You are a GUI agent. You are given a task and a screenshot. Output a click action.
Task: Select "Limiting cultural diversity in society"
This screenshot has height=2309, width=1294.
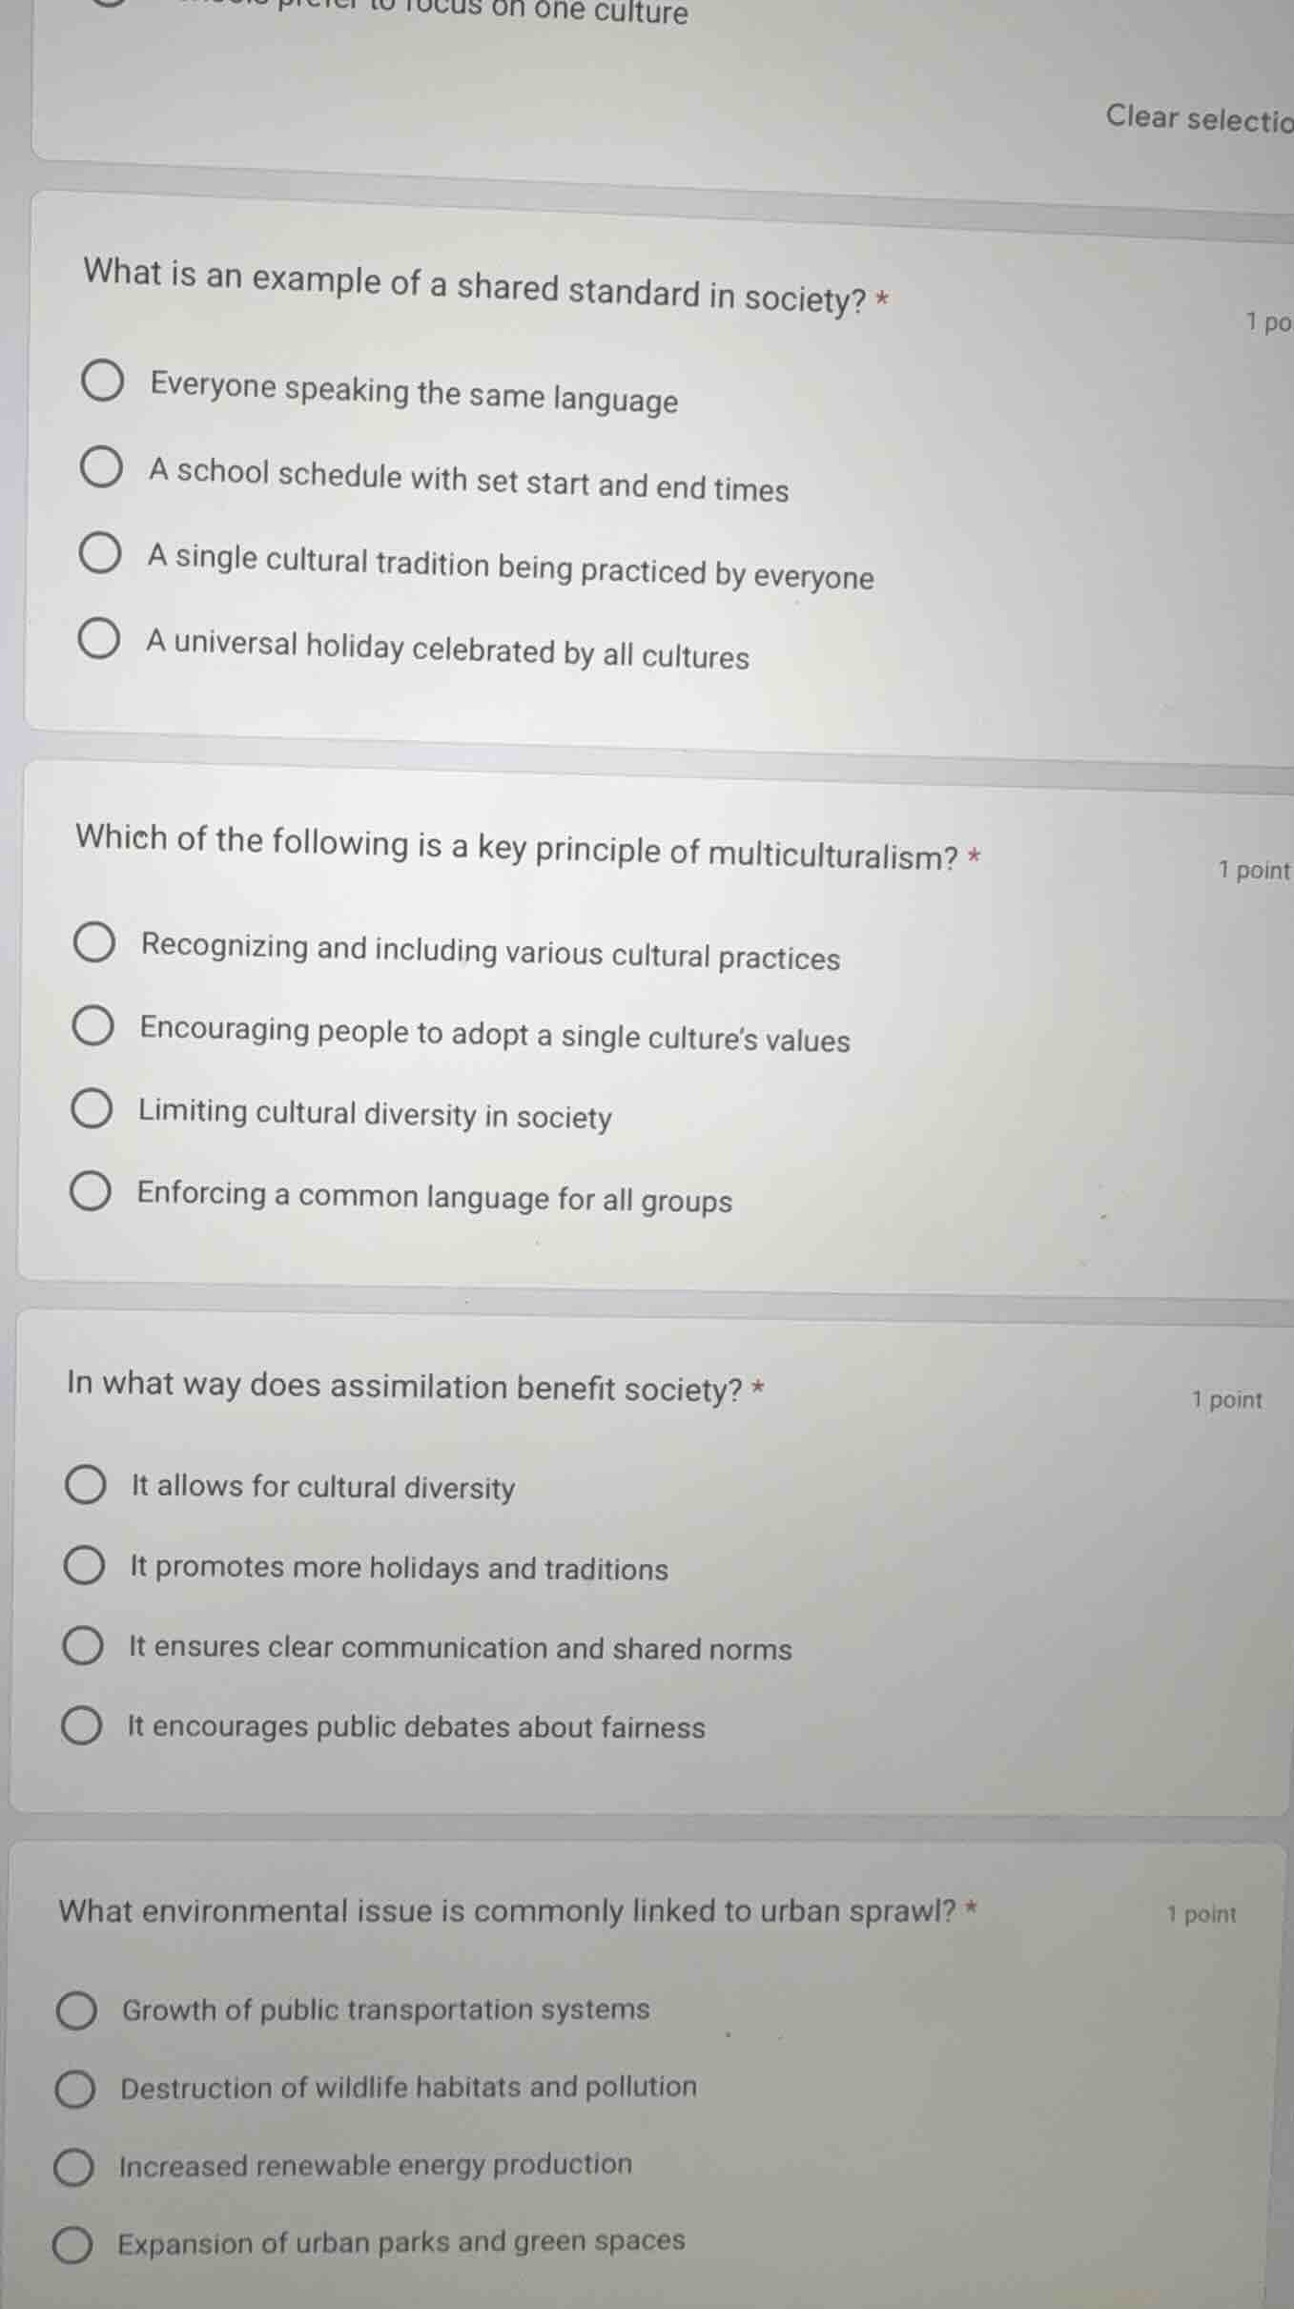91,1110
